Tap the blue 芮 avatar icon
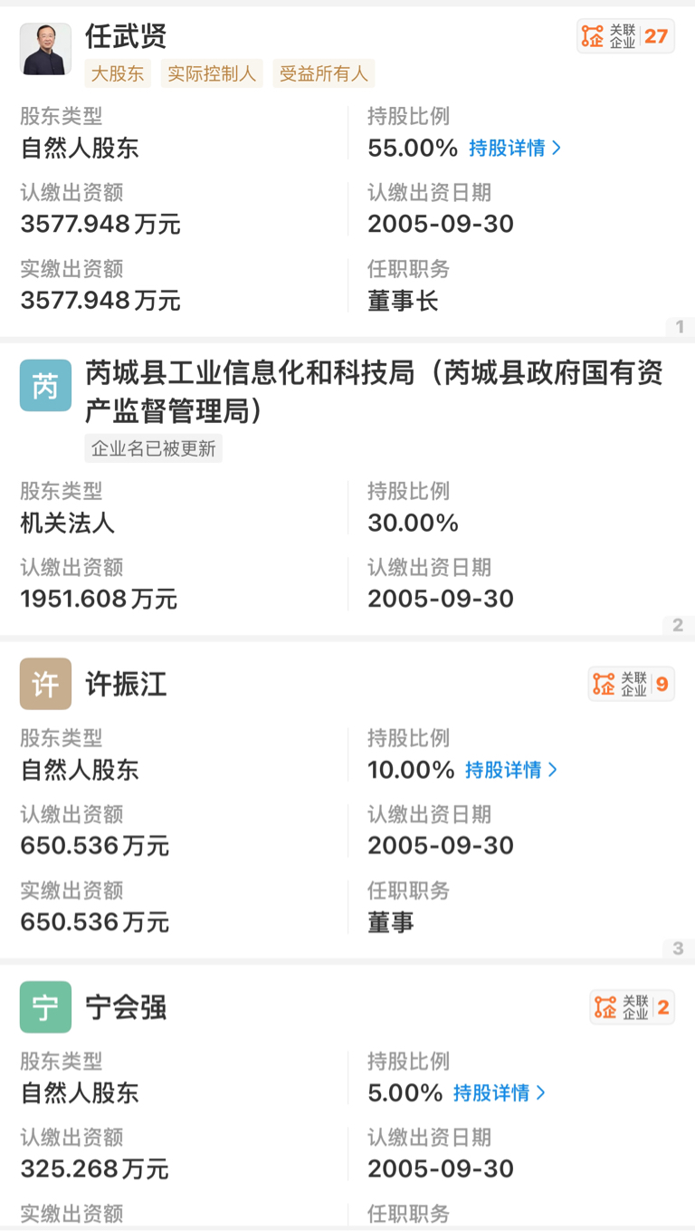This screenshot has width=695, height=1231. point(45,386)
